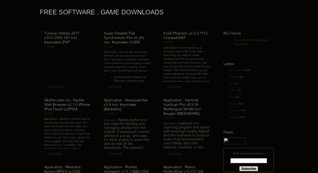Click the Subscribe button
This screenshot has width=318, height=173.
point(248,169)
